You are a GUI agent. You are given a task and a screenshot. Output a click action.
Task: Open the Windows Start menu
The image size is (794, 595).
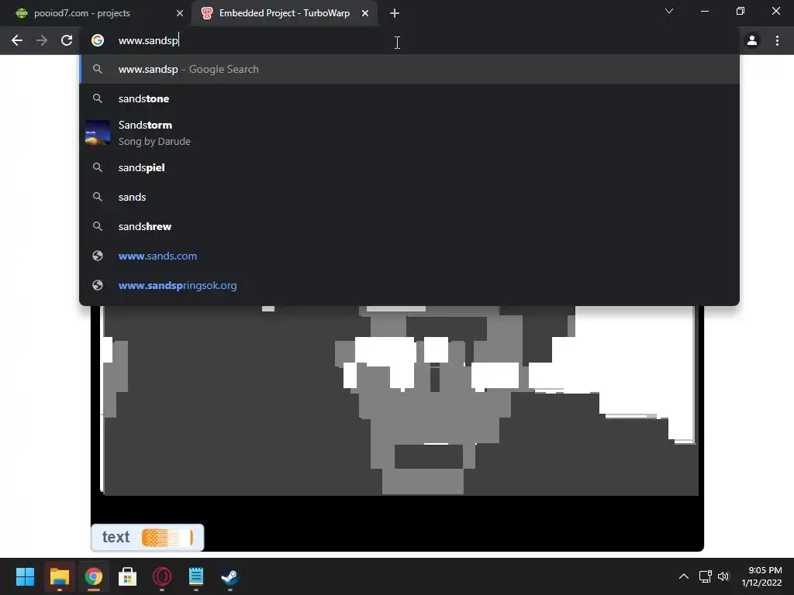pos(25,576)
